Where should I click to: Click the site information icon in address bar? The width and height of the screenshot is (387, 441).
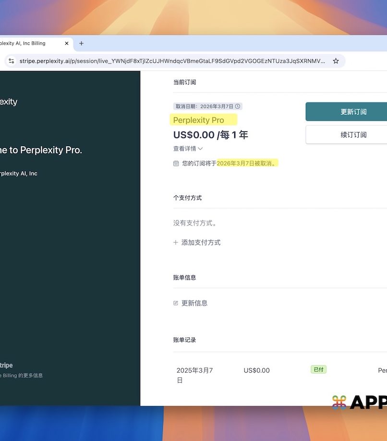12,61
